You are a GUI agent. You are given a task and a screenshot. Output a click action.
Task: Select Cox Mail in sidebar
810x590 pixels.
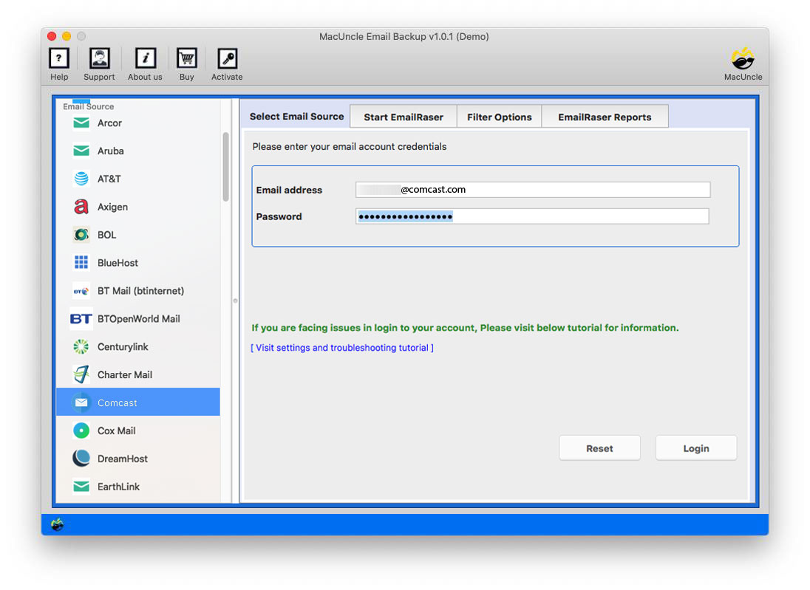[x=116, y=431]
